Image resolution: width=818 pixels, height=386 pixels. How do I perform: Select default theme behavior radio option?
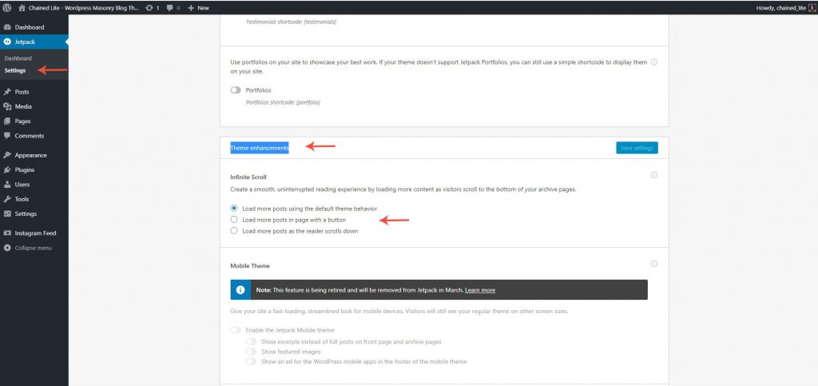coord(234,209)
